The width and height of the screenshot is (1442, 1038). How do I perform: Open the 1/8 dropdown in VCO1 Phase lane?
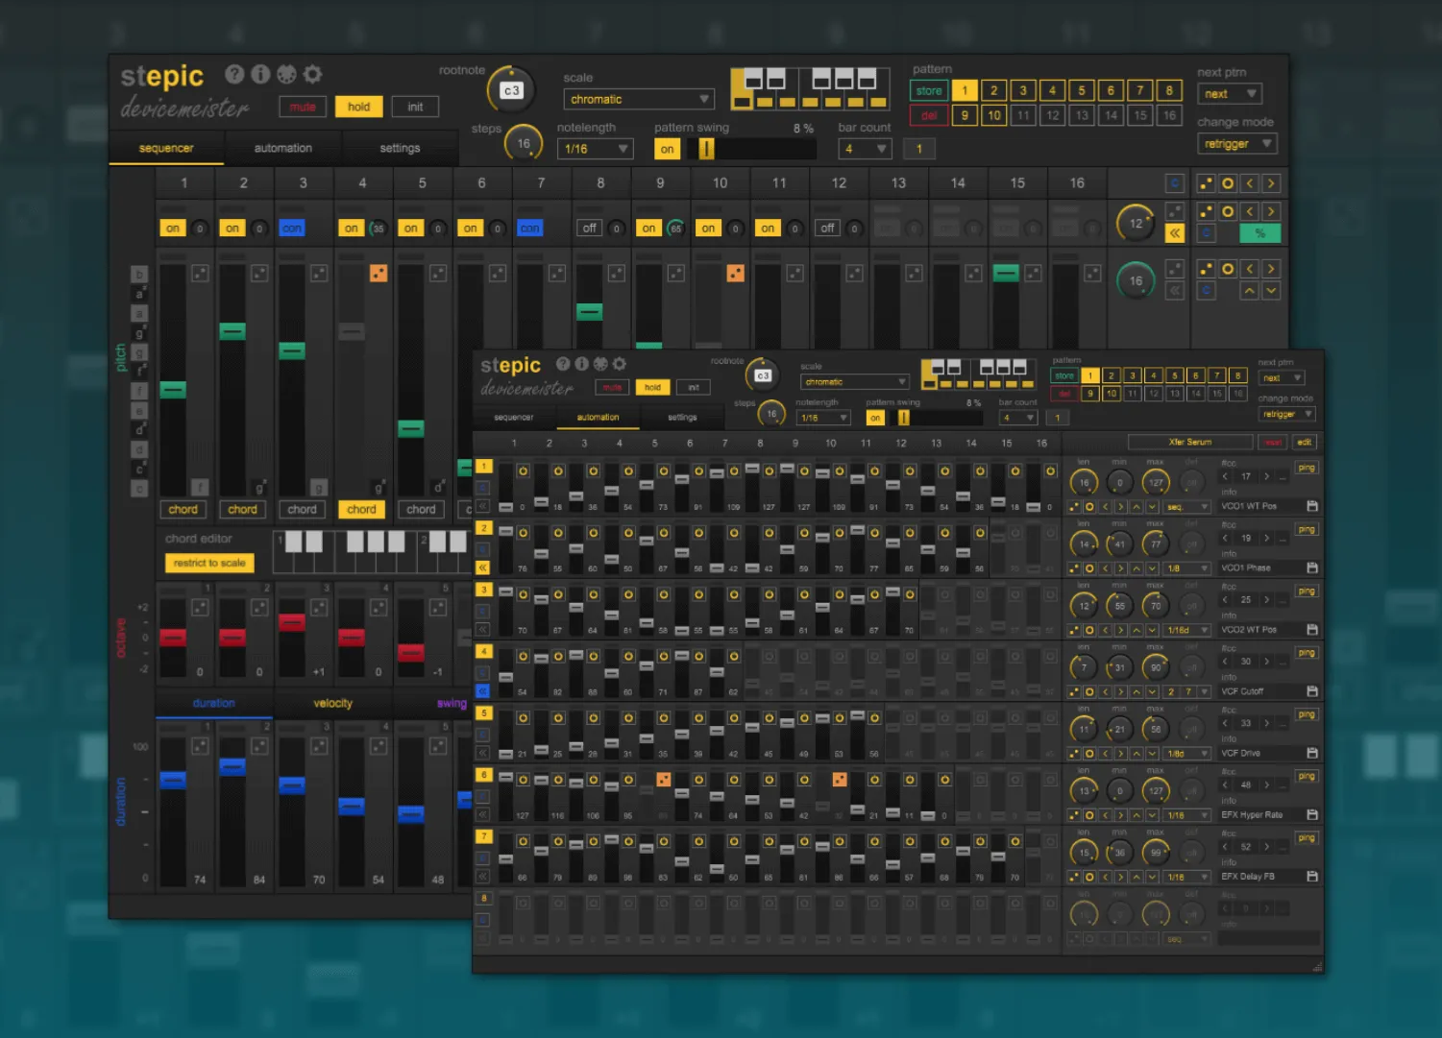tap(1186, 567)
